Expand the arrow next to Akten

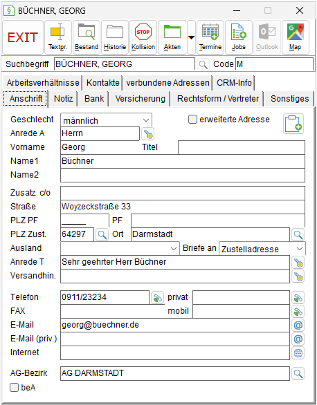[x=191, y=37]
